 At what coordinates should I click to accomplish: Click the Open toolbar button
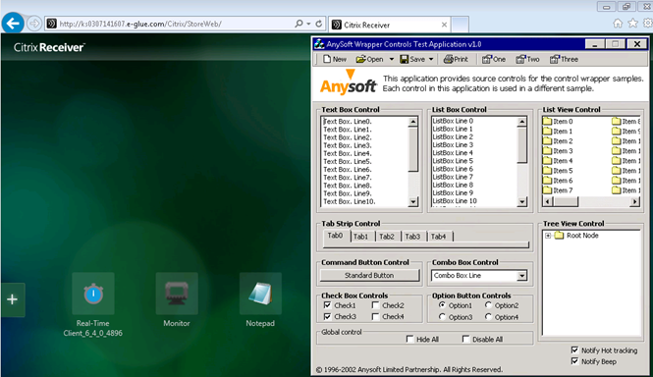pyautogui.click(x=369, y=59)
